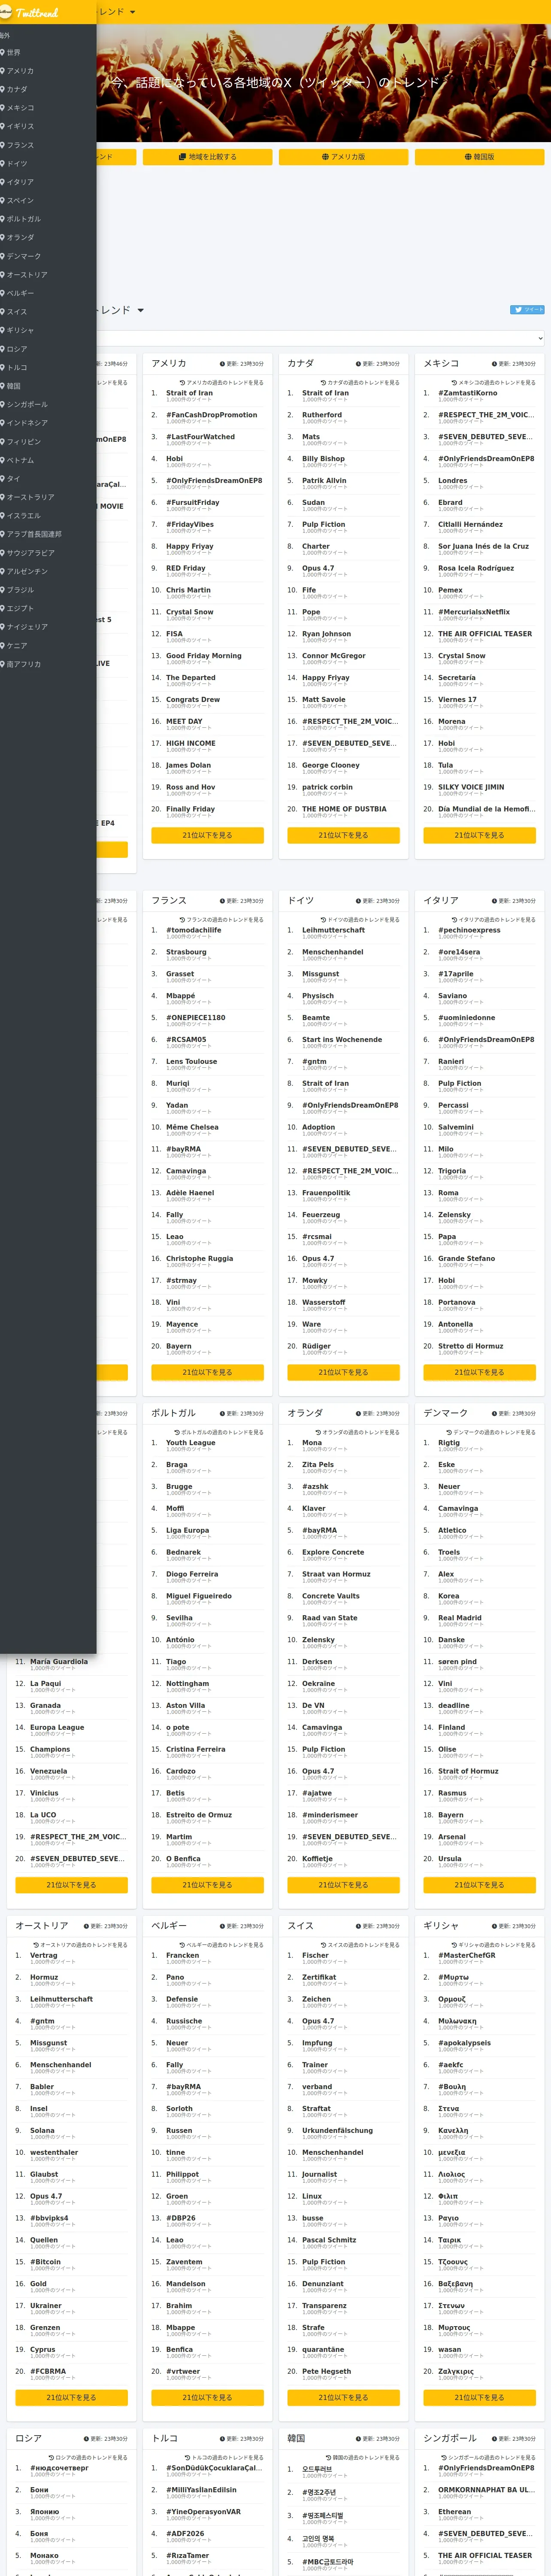Image resolution: width=551 pixels, height=2576 pixels.
Task: Click the blue ツイート Twitter share button
Action: point(527,310)
